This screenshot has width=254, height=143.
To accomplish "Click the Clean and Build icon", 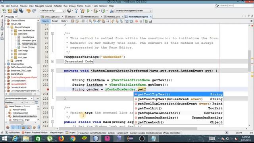I will tap(82, 11).
